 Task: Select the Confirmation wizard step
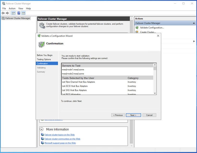coord(47,63)
